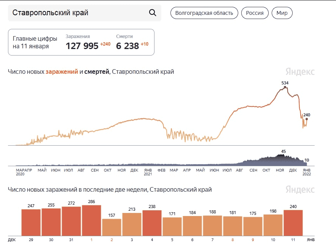Click the January 2 bar showing 157
Image resolution: width=336 pixels, height=251 pixels.
[x=111, y=227]
